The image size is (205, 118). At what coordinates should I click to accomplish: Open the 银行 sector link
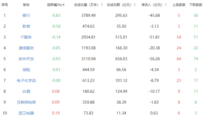point(26,15)
